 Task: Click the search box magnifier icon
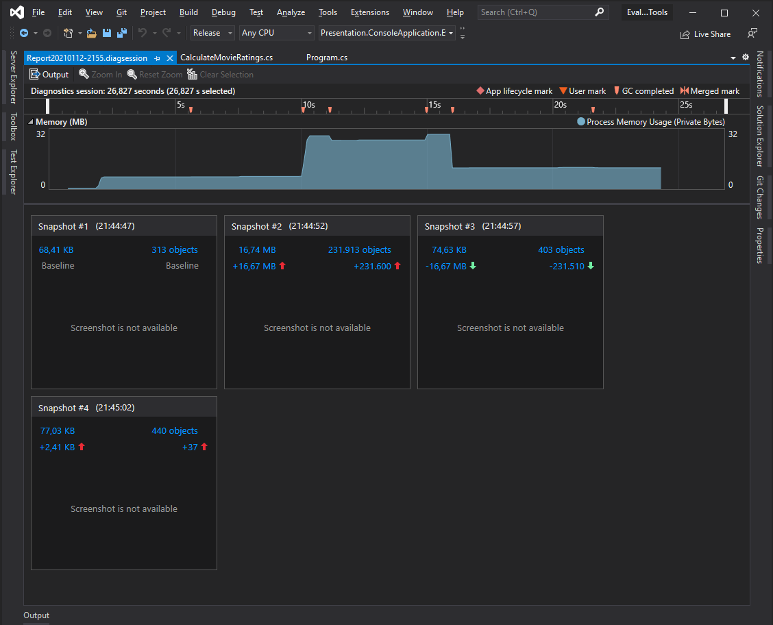click(599, 12)
